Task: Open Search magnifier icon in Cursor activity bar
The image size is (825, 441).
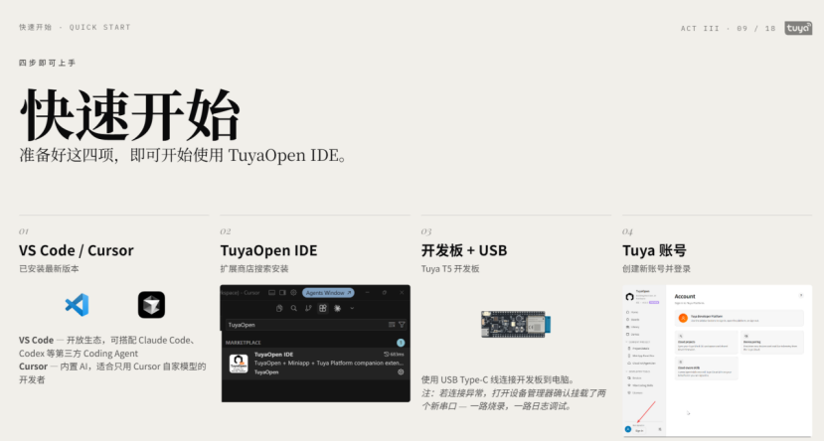Action: (294, 309)
